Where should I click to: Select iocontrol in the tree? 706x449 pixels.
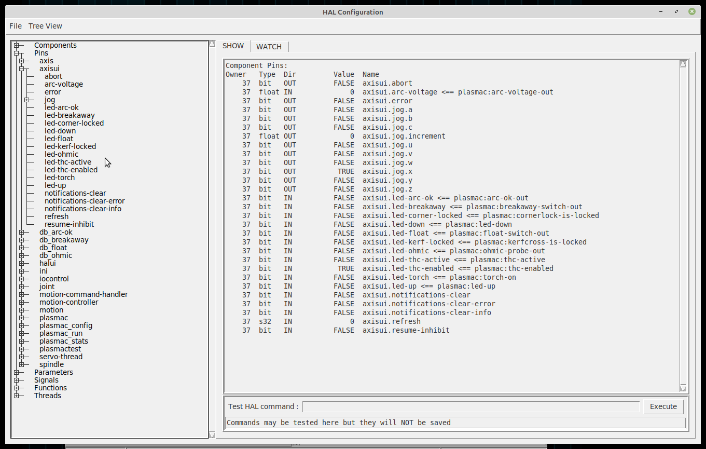point(54,279)
